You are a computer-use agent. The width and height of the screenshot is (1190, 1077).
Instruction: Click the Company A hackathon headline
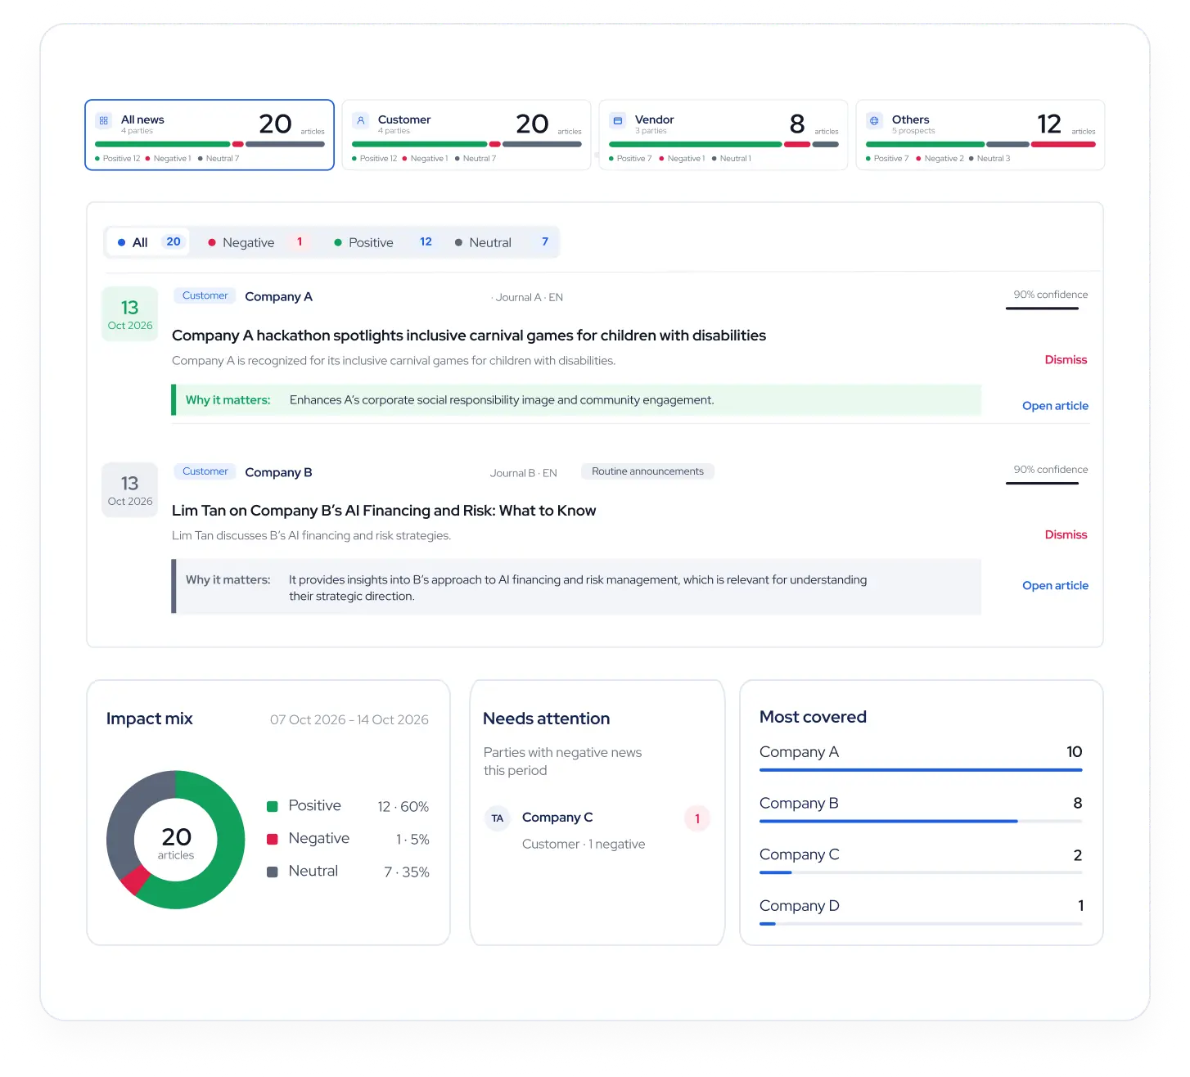(x=469, y=336)
